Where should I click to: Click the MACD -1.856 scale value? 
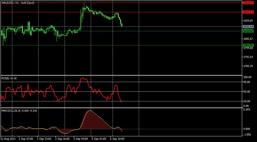[247, 135]
